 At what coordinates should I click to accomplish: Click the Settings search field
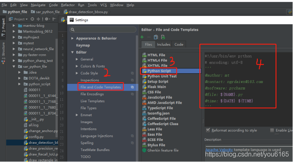coord(103,30)
